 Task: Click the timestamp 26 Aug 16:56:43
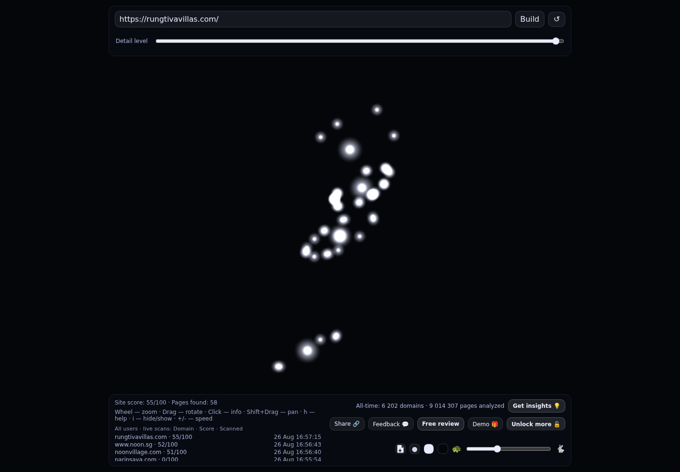pyautogui.click(x=297, y=445)
